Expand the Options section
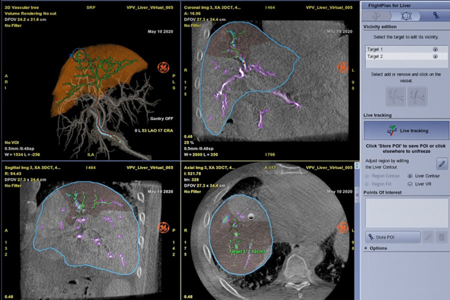 point(375,248)
